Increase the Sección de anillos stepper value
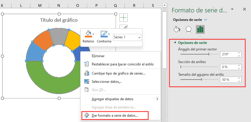 (x=239, y=65)
